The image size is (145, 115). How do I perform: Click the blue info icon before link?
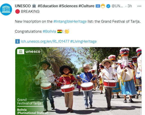tap(18, 41)
